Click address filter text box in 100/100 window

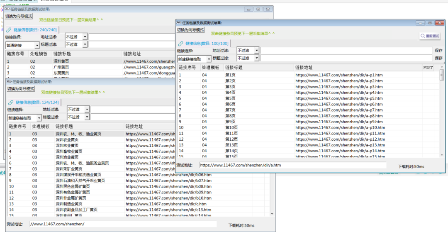(346, 51)
